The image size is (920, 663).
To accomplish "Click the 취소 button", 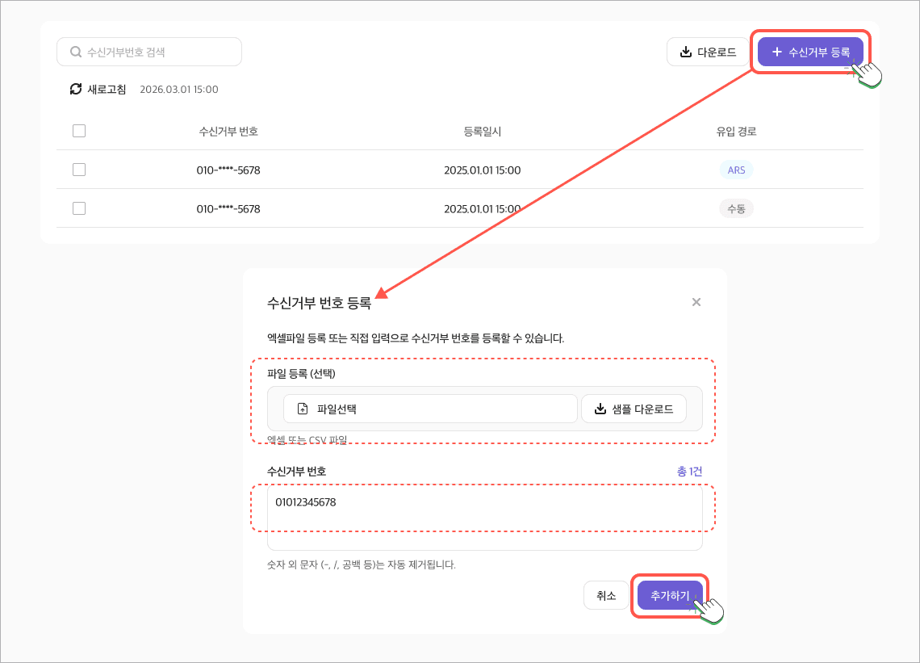I will click(606, 595).
